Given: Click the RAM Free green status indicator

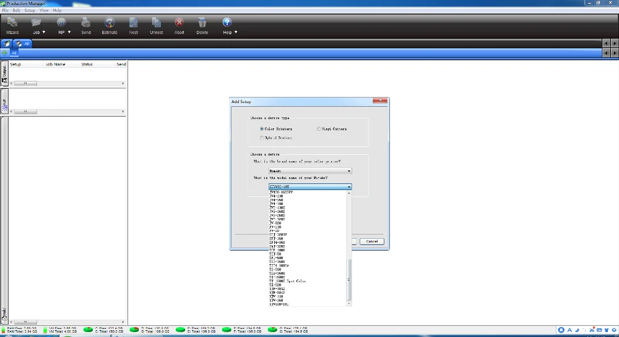Looking at the screenshot, I should click(4, 330).
